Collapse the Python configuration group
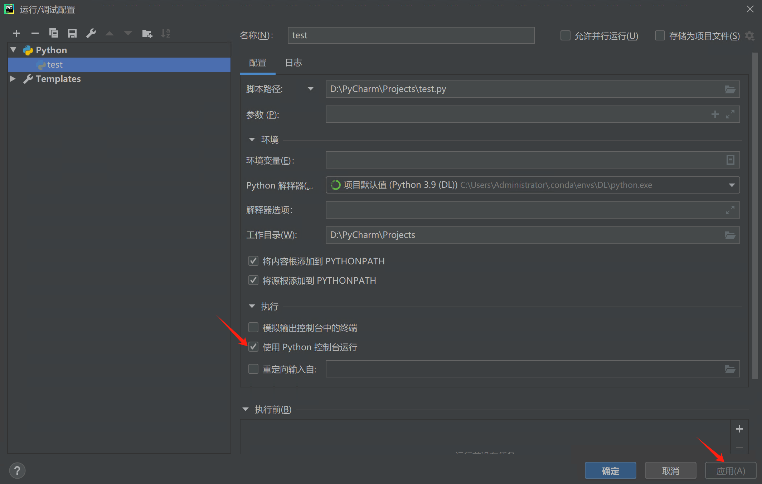Screen dimensions: 762x484 13,50
